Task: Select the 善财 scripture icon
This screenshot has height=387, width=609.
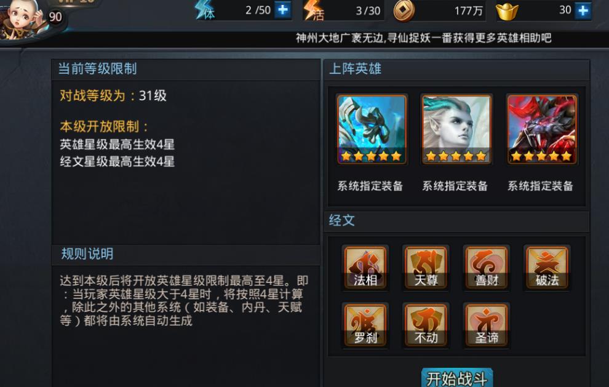Action: 486,268
